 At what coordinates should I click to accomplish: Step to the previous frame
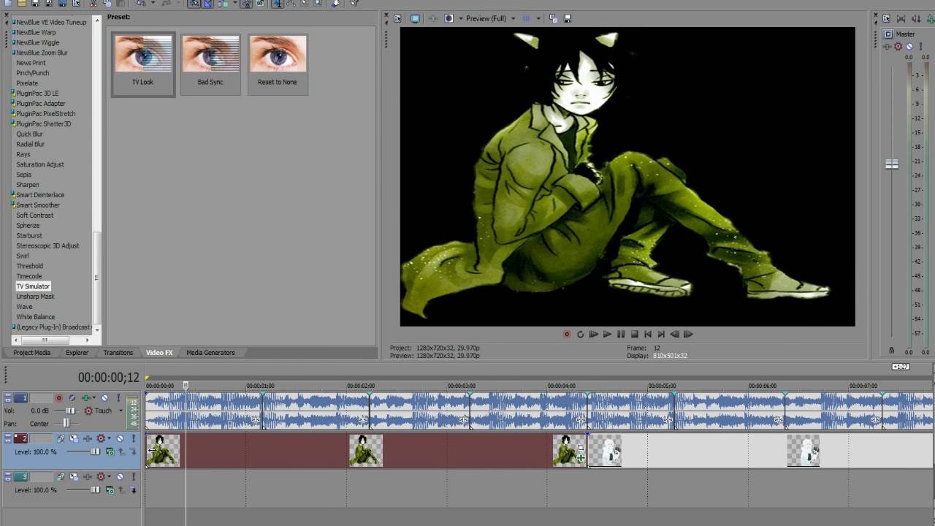pos(674,335)
